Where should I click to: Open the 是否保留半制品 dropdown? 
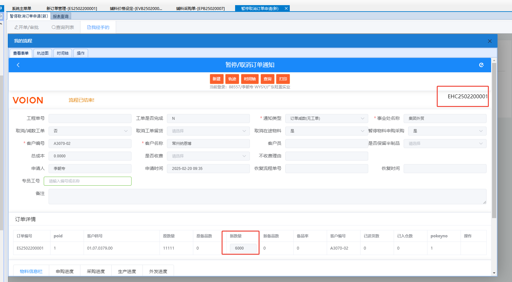click(445, 144)
